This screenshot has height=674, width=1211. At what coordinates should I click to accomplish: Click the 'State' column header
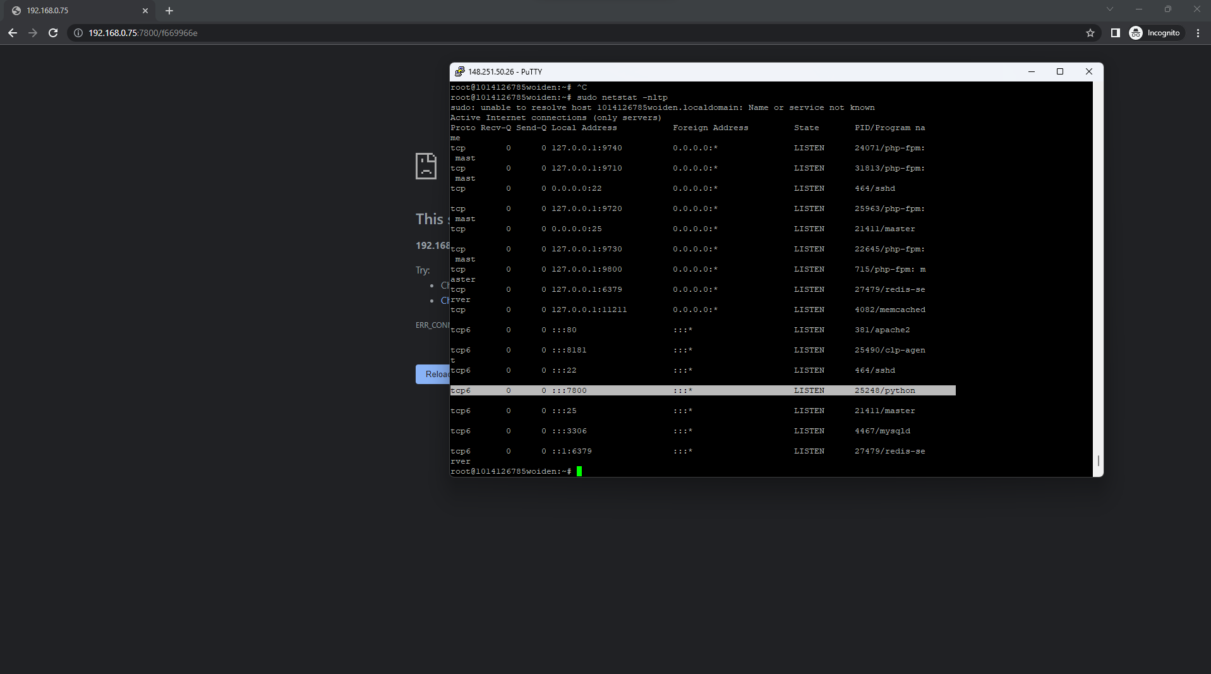click(807, 128)
